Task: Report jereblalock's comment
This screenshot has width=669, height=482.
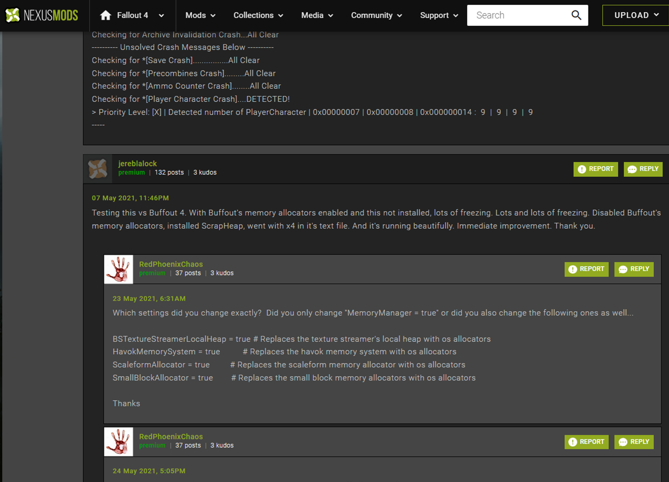Action: (x=595, y=169)
